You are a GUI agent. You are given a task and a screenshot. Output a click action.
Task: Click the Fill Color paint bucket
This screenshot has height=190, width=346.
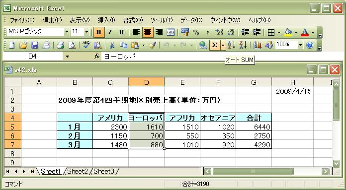tap(288, 32)
